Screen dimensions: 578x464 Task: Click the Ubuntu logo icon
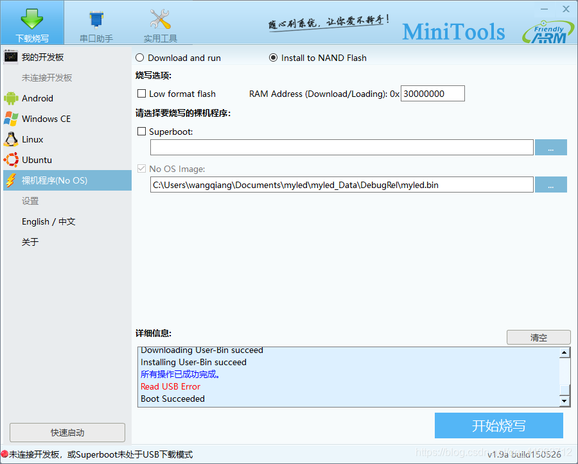click(x=11, y=160)
